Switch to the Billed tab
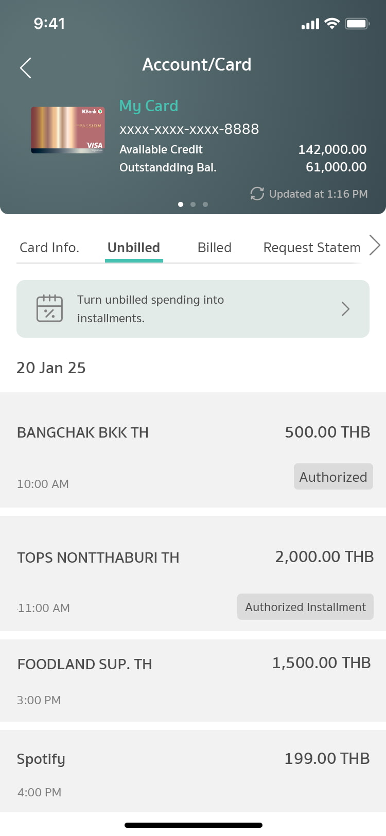 tap(215, 248)
